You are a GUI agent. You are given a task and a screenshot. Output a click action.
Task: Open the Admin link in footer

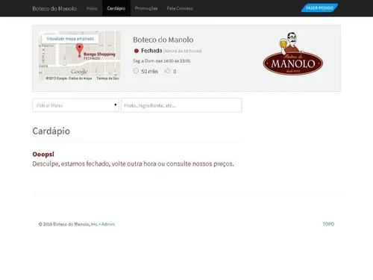click(x=108, y=224)
